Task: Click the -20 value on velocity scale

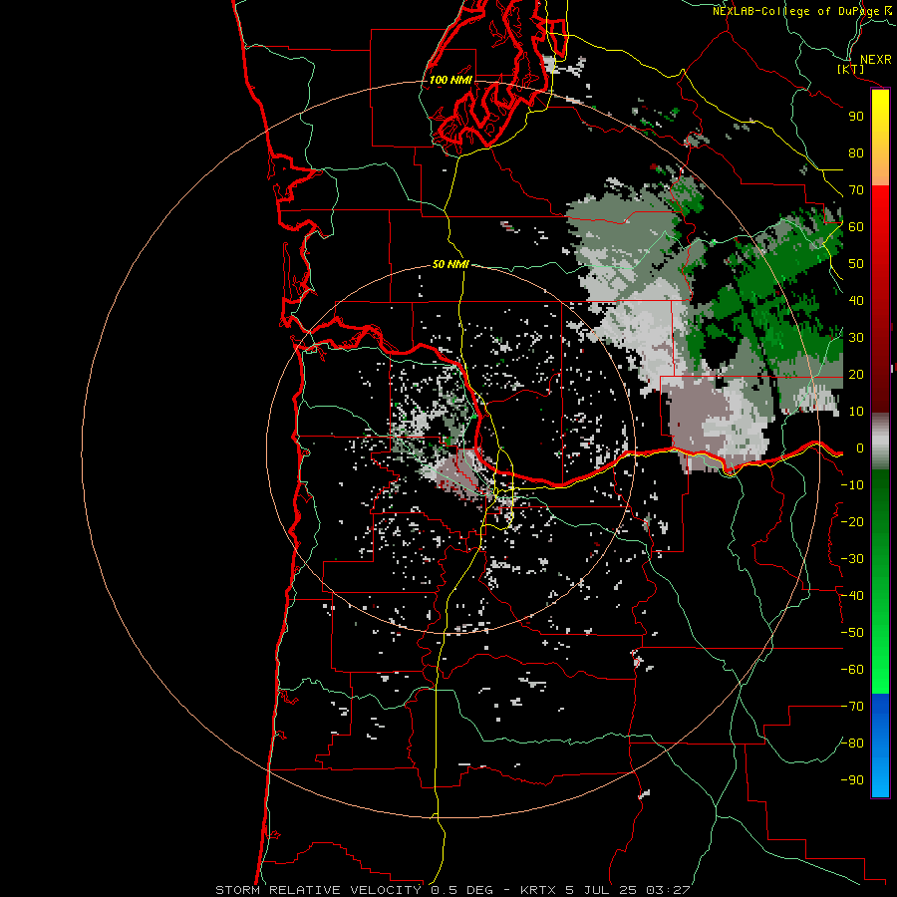Action: pos(852,522)
